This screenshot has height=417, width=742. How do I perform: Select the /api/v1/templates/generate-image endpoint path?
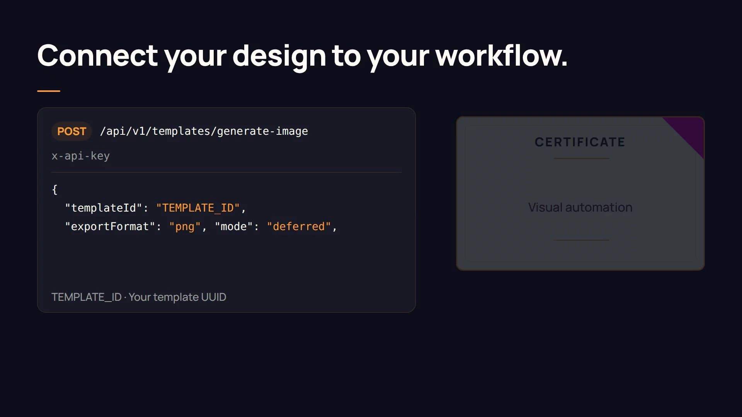pos(204,131)
